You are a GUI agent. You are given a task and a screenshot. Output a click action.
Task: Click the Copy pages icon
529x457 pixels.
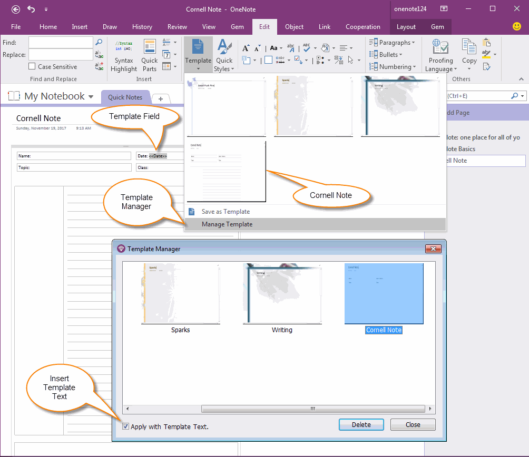click(469, 46)
